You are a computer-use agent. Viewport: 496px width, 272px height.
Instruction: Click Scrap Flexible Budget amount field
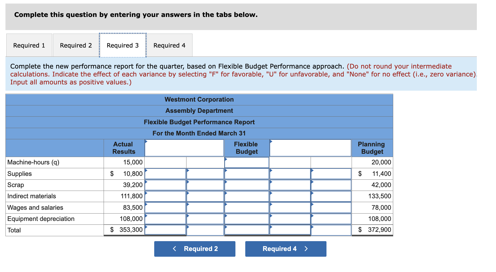[x=247, y=185]
